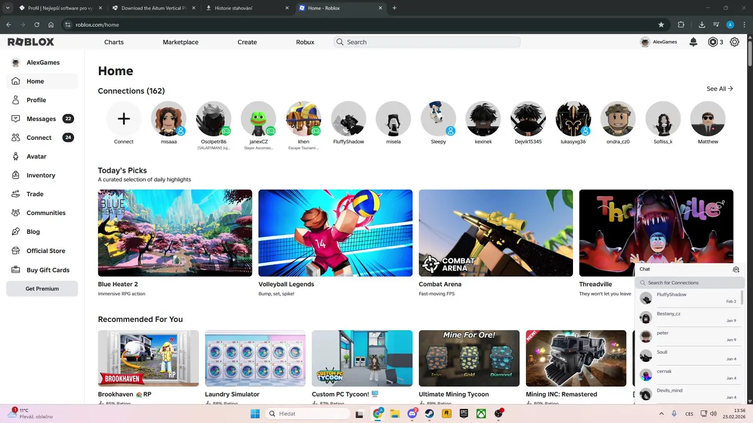Open the Avatar sidebar icon
This screenshot has width=753, height=423.
[x=16, y=156]
